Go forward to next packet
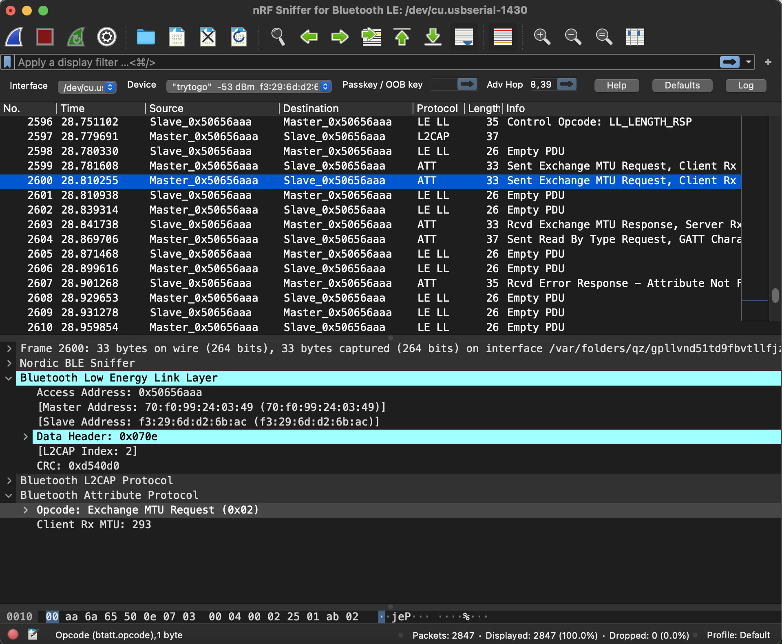Screen dimensions: 782x644 340,37
